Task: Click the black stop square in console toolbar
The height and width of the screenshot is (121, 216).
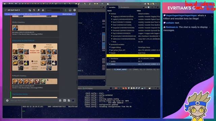Action: click(111, 88)
